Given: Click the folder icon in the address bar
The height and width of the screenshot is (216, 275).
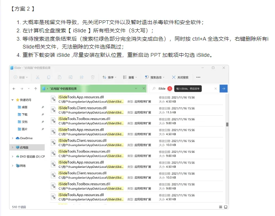Looking at the screenshot, I should tap(44, 88).
